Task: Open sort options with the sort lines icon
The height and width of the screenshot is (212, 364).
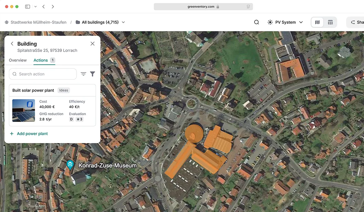Action: point(83,74)
